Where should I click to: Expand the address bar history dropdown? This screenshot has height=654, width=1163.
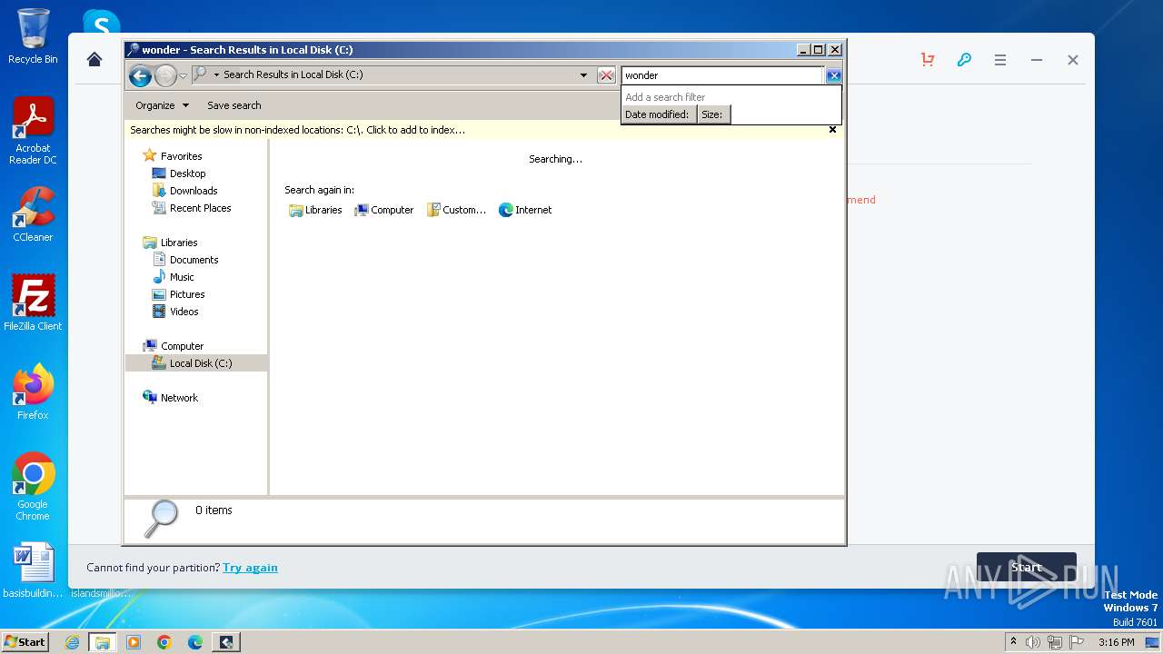point(583,75)
